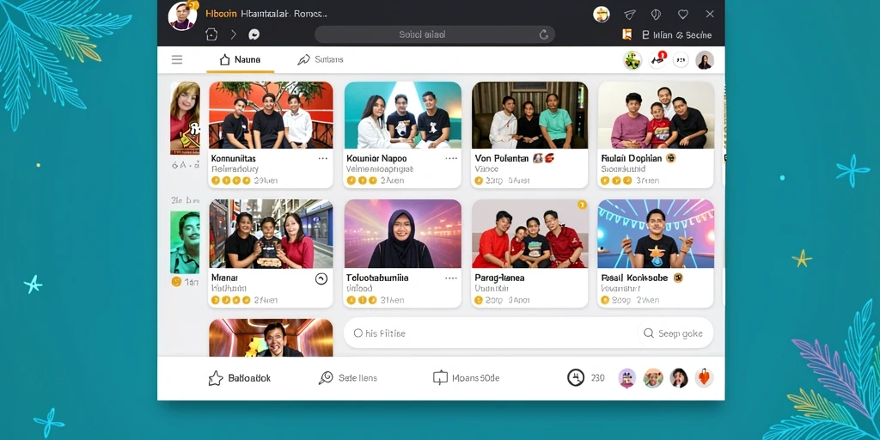Open Sele Ilens in the bottom bar

click(348, 378)
